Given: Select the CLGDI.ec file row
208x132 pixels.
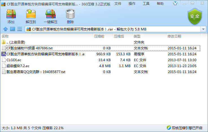Looking at the screenshot, I should click(14, 60).
